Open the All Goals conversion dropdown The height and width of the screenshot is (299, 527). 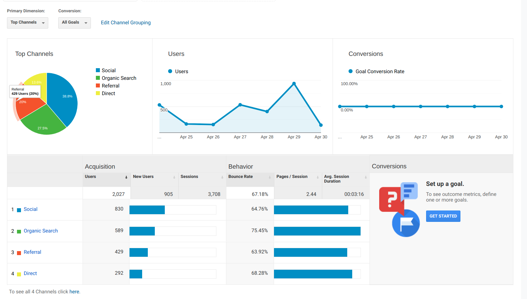[75, 23]
